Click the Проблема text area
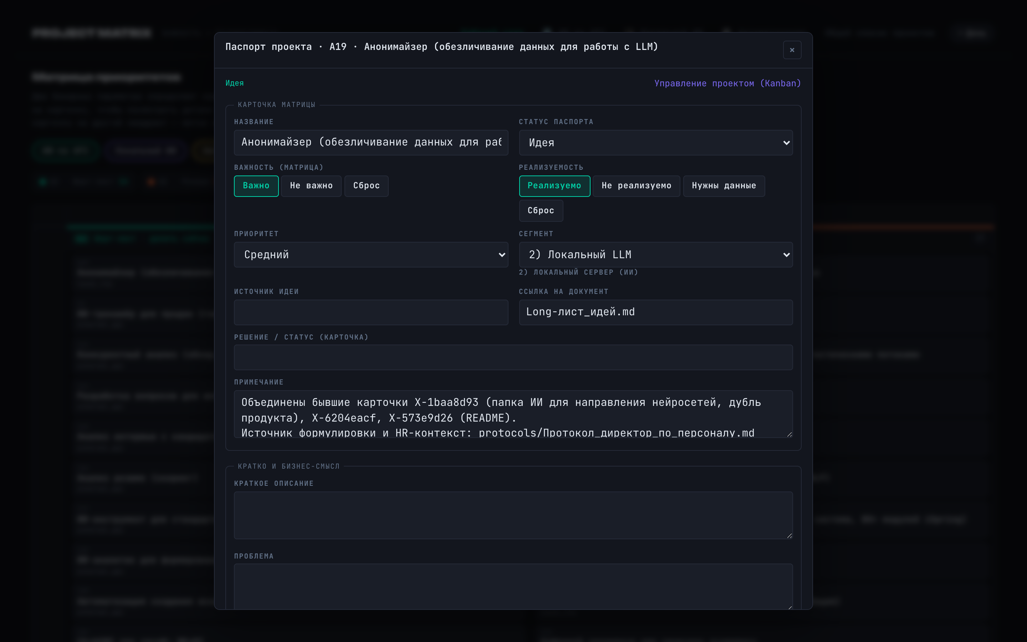 513,587
